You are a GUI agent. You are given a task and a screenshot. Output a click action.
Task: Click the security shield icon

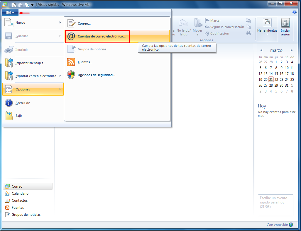pyautogui.click(x=71, y=75)
